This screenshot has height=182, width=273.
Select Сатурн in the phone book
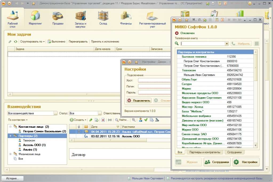click(215, 84)
